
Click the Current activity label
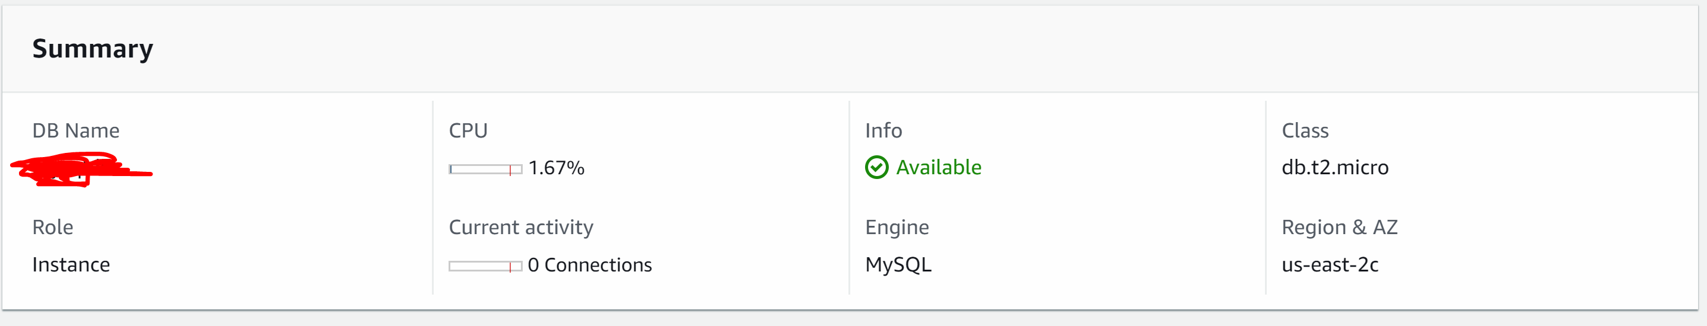tap(521, 227)
